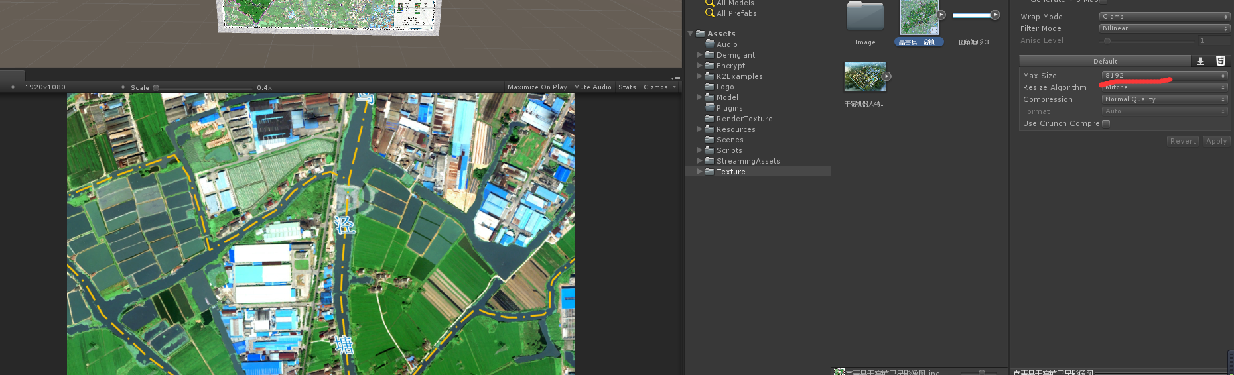The width and height of the screenshot is (1234, 375).
Task: Open the Max Size dropdown
Action: [x=1164, y=76]
